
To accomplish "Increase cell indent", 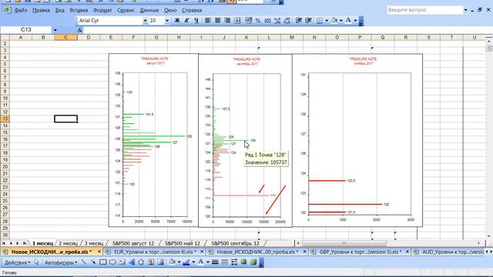I will (308, 21).
